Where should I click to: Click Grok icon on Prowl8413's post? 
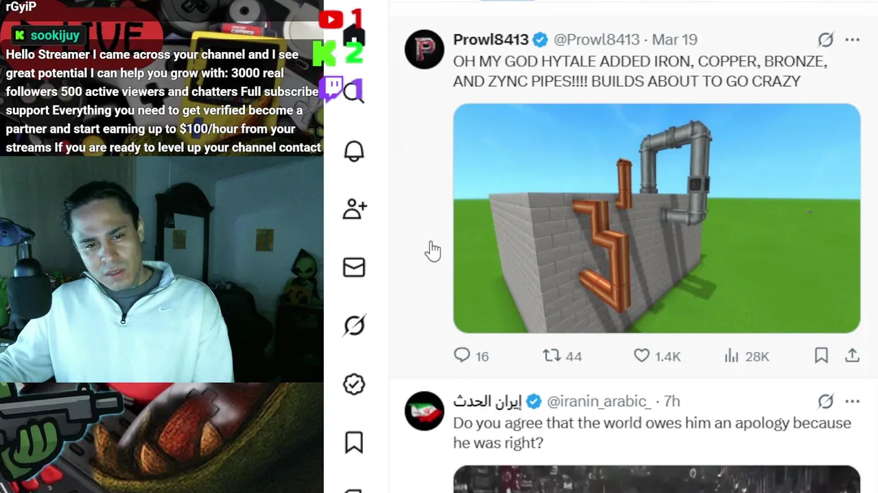825,40
